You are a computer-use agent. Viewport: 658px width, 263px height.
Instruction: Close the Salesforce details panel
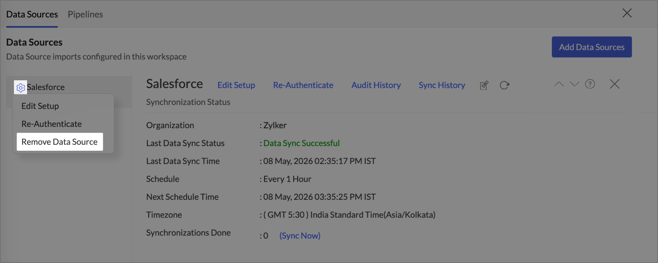tap(615, 84)
